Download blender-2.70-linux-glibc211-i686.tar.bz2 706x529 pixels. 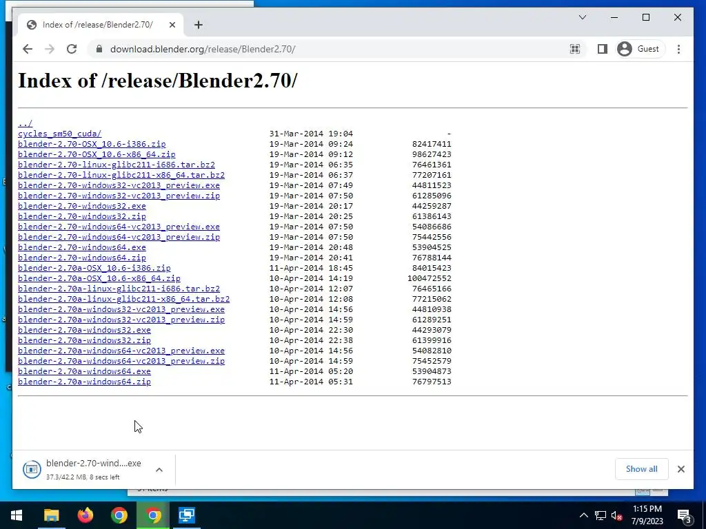(x=117, y=165)
